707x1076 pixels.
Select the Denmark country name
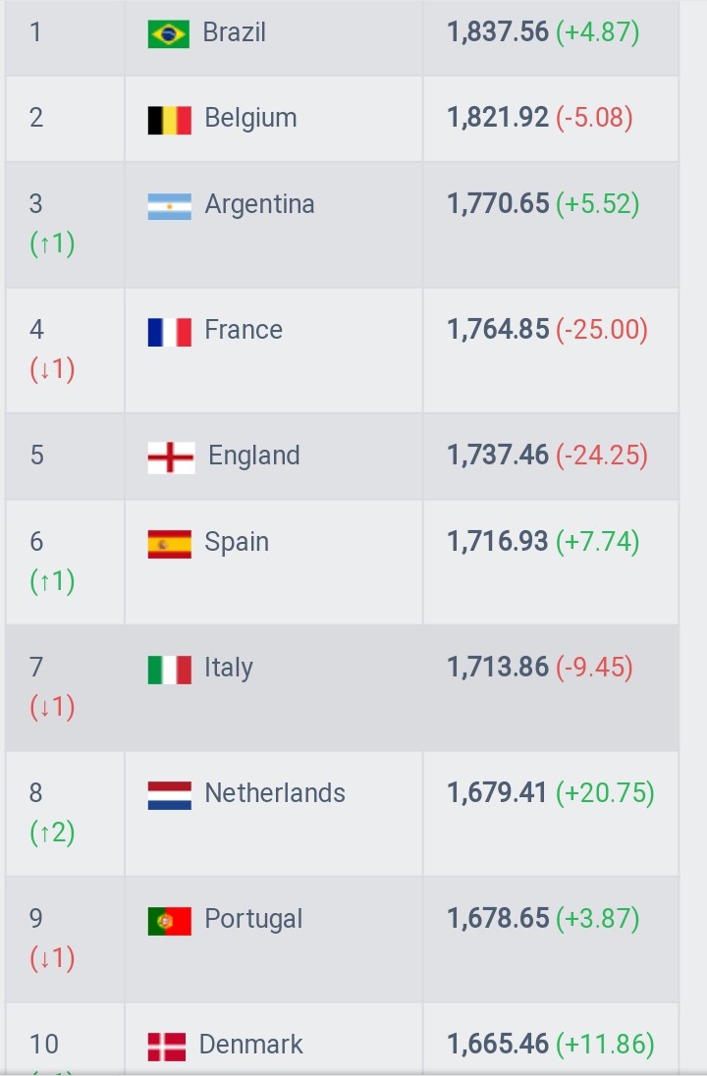[250, 1045]
